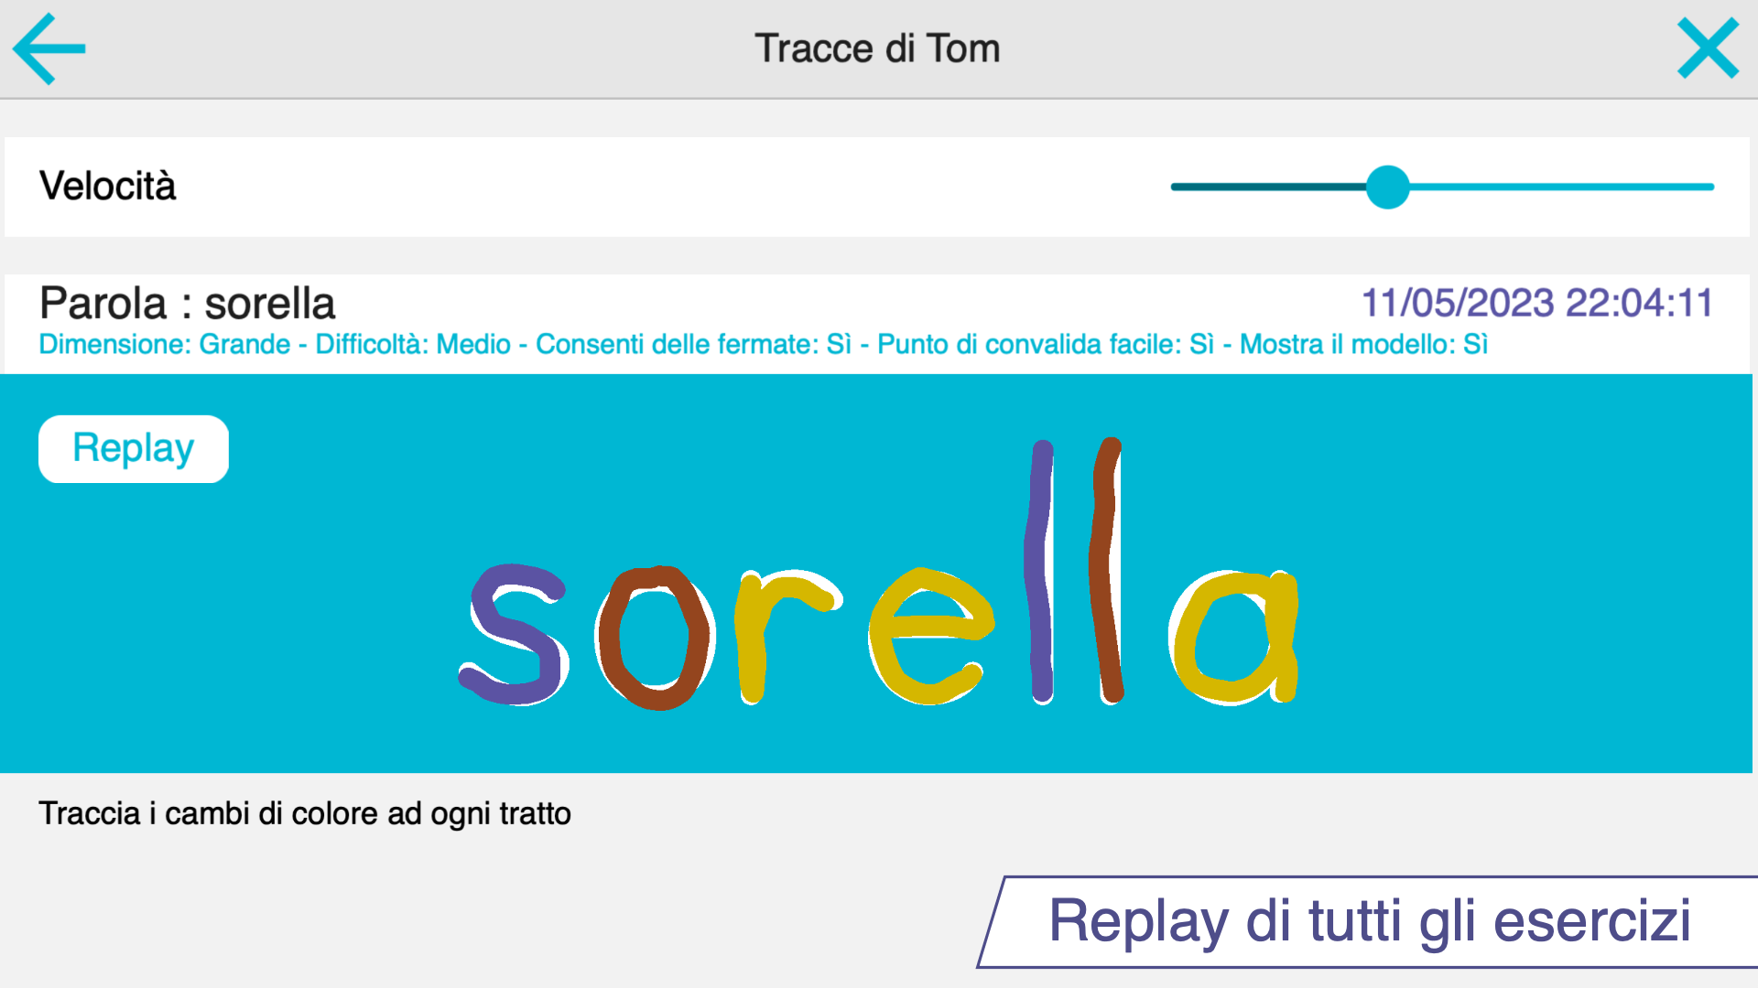The width and height of the screenshot is (1758, 988).
Task: Click the right end of the speed slider
Action: pyautogui.click(x=1709, y=187)
